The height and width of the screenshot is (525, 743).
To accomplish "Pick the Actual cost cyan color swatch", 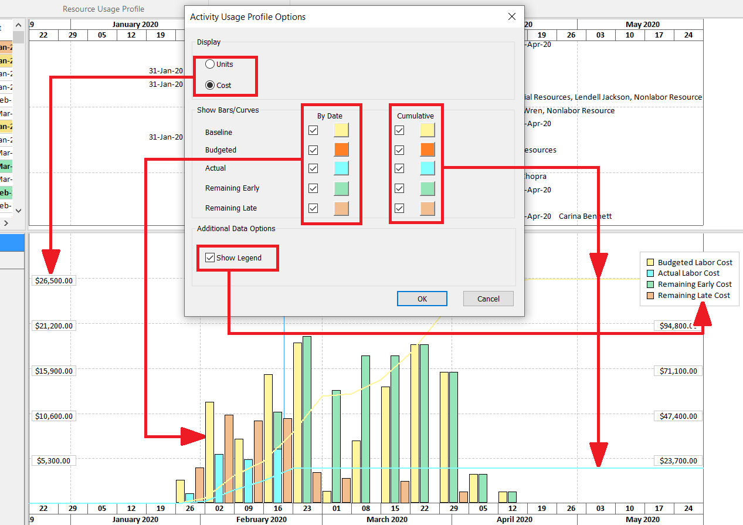I will [341, 168].
